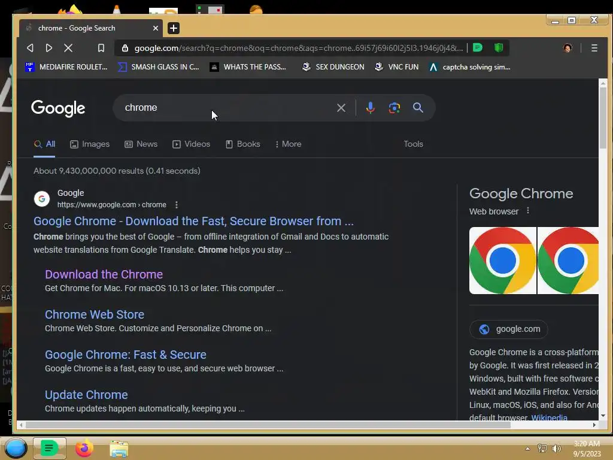This screenshot has width=613, height=460.
Task: Open the green shield extension icon
Action: point(499,48)
